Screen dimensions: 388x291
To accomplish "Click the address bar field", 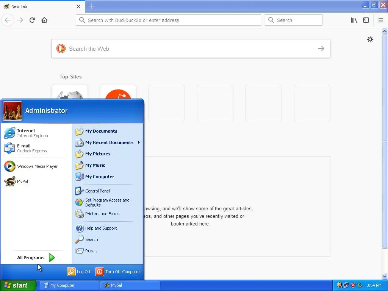I will point(168,20).
